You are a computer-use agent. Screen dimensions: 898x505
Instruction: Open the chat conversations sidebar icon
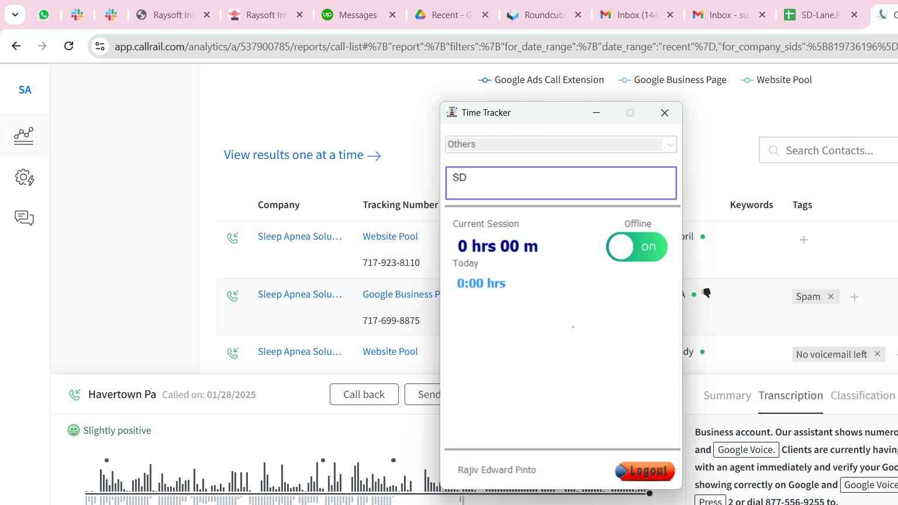tap(24, 218)
